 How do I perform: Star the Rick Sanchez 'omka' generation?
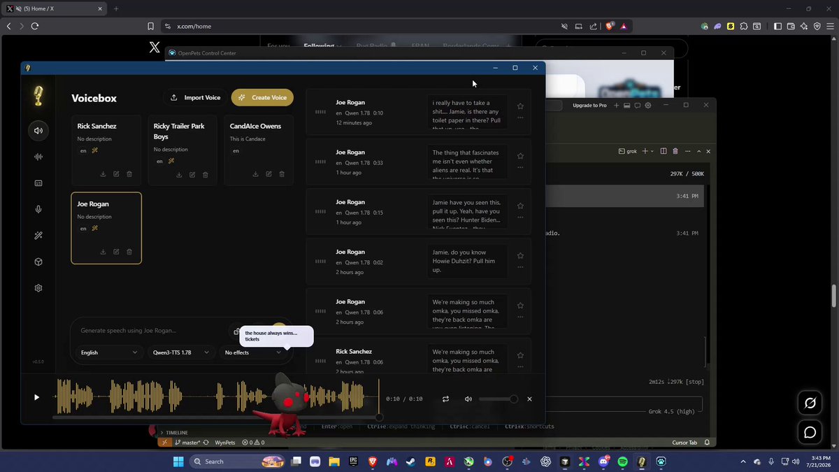point(520,355)
